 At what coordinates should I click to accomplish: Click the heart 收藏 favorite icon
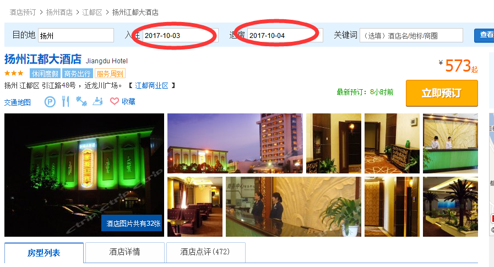pyautogui.click(x=115, y=101)
